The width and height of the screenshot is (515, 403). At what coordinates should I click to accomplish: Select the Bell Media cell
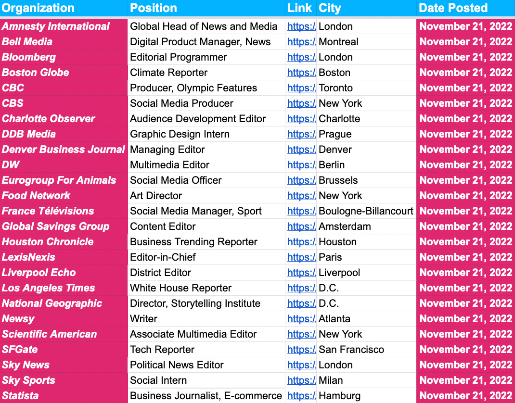click(x=64, y=42)
